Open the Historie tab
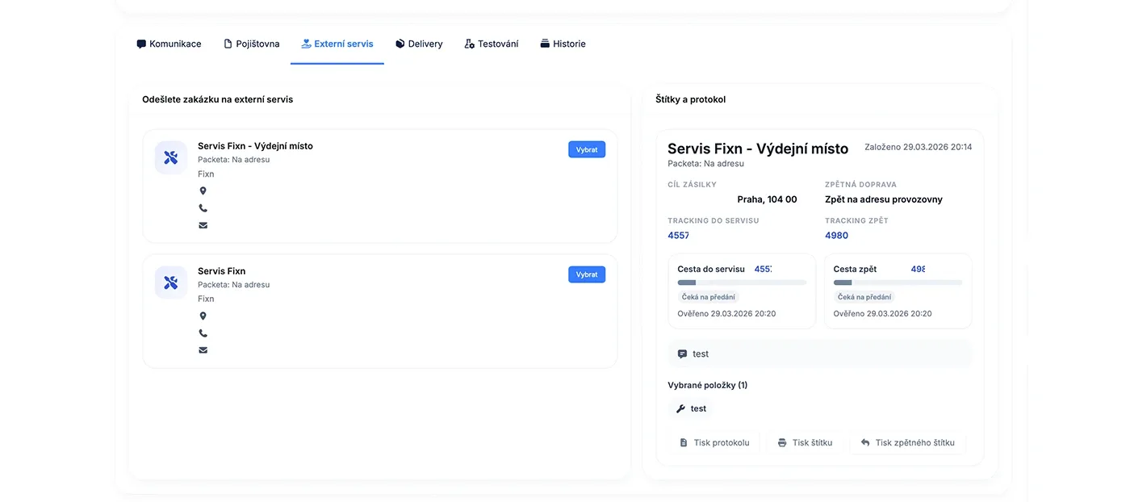Viewport: 1130px width, 502px height. [x=563, y=44]
